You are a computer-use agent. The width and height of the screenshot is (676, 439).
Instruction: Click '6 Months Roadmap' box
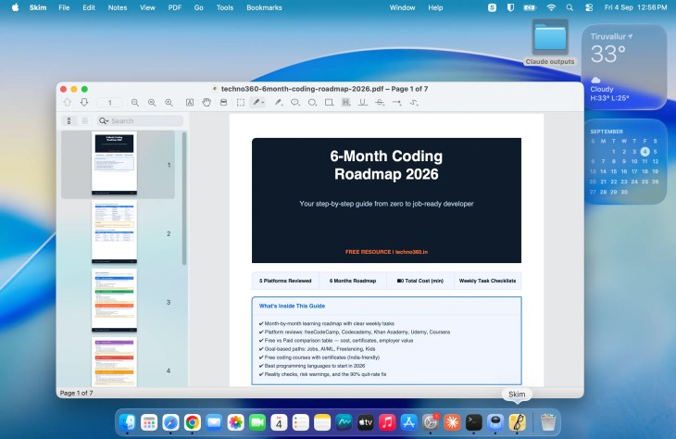click(353, 281)
